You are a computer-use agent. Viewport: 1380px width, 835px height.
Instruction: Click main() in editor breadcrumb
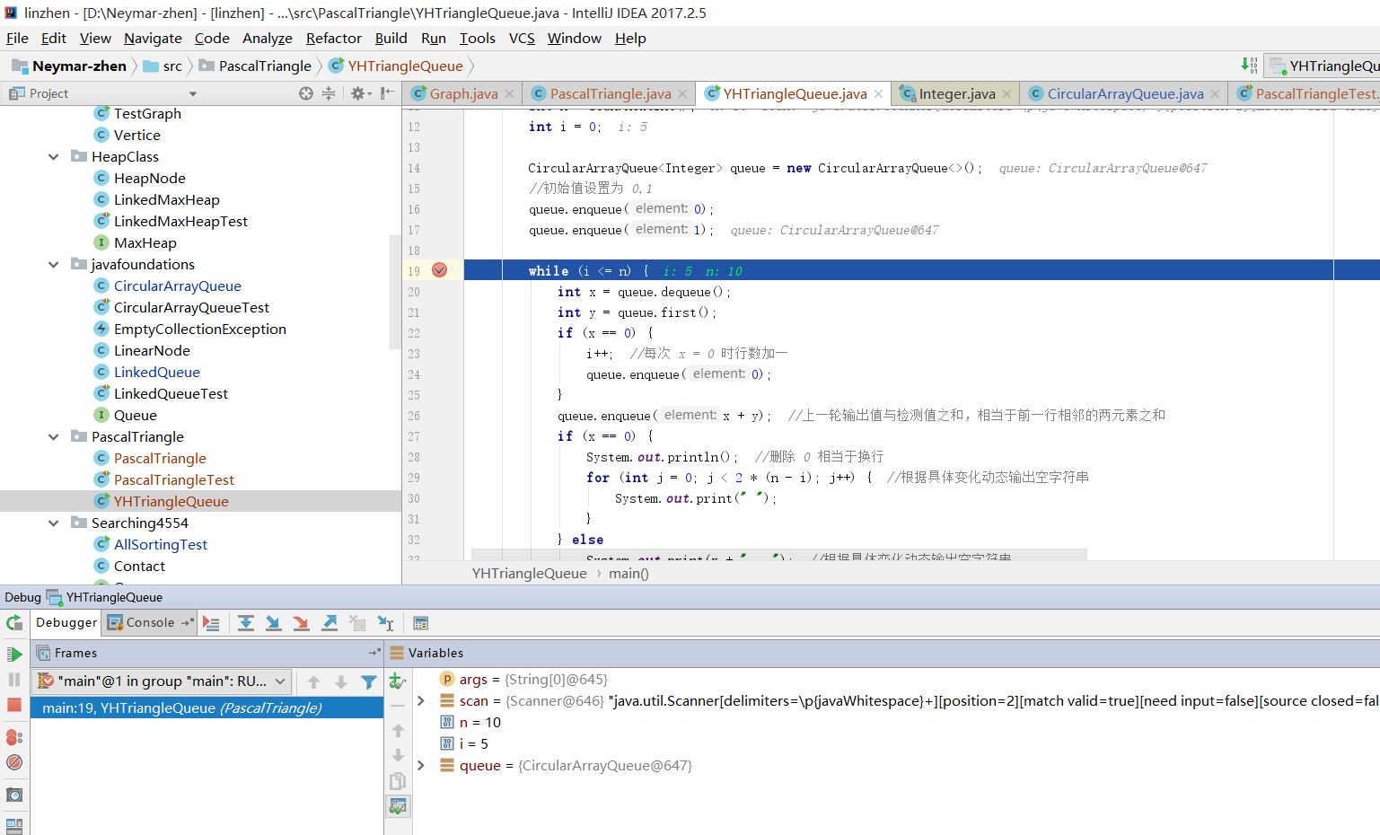coord(628,573)
